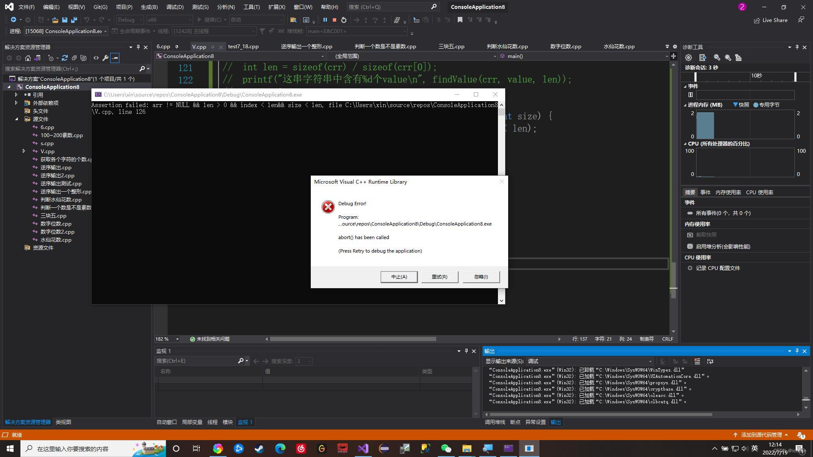The height and width of the screenshot is (457, 813).
Task: Click the pause debugging icon in toolbar
Action: [325, 20]
